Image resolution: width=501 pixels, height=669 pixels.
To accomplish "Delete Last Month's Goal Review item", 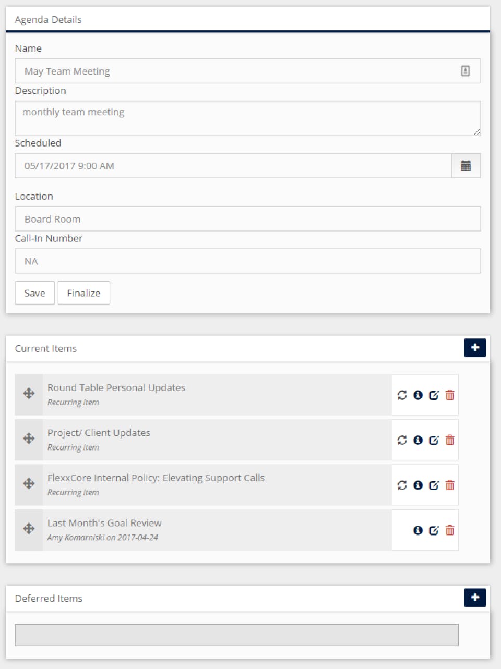I will [x=450, y=531].
